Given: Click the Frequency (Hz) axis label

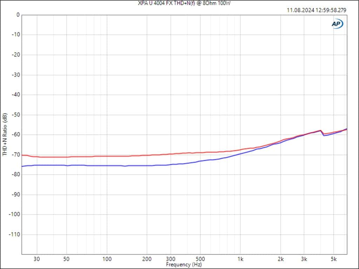Looking at the screenshot, I should click(x=184, y=265).
